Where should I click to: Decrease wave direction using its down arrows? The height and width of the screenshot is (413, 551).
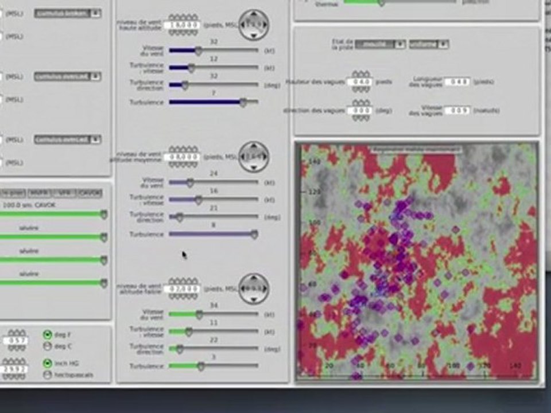[x=361, y=118]
